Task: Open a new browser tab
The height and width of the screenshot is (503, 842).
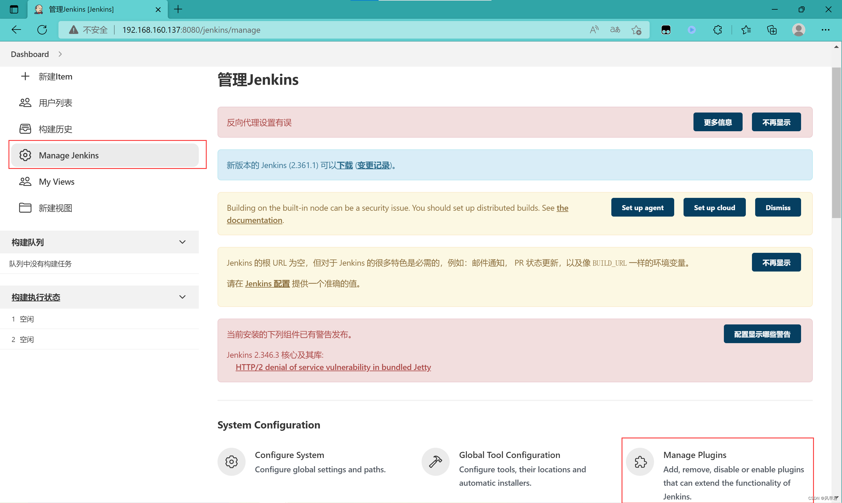Action: (x=178, y=9)
